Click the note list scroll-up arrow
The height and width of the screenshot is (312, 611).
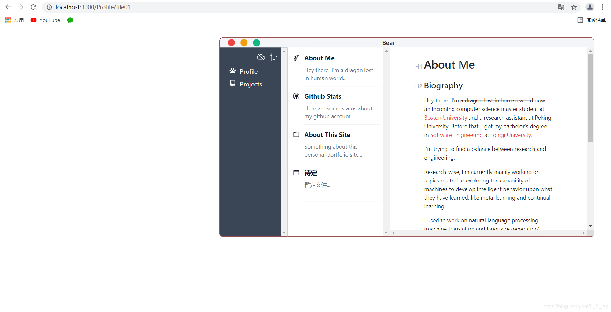(386, 51)
